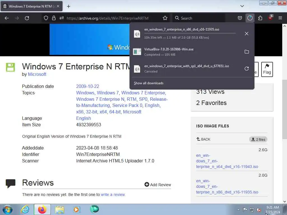Go BACK in the ISO image files list
The height and width of the screenshot is (215, 287).
tap(203, 139)
